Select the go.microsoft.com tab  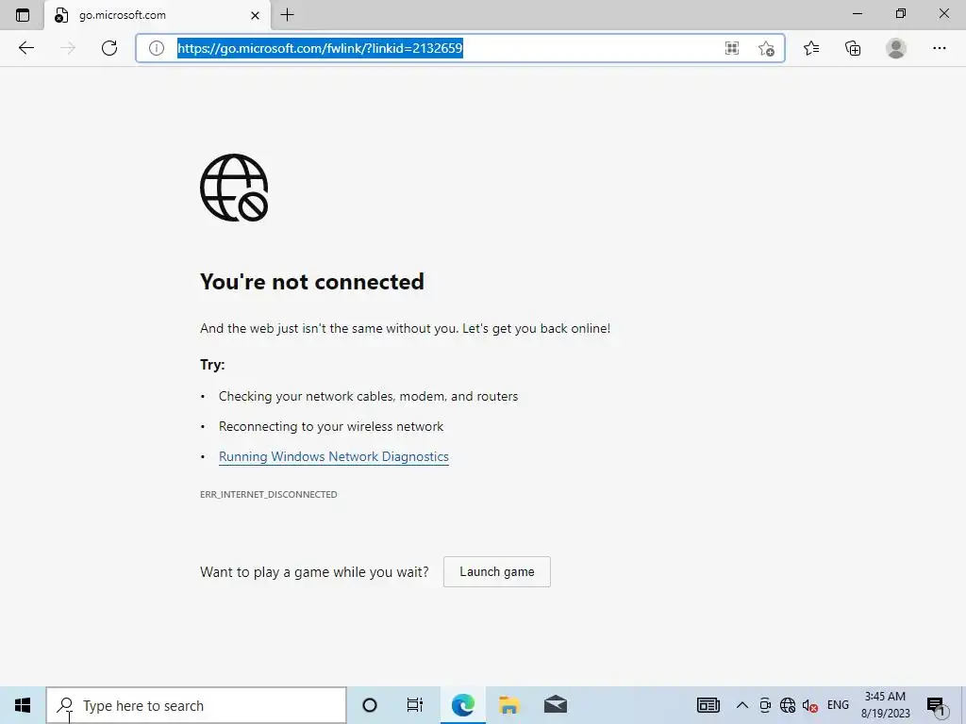tap(158, 15)
